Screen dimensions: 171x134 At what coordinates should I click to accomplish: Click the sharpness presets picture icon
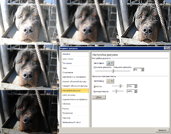pos(108,63)
